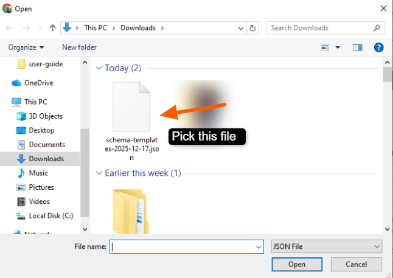Screen dimensions: 393x278
Task: Go forward with the Forward arrow
Action: (26, 28)
